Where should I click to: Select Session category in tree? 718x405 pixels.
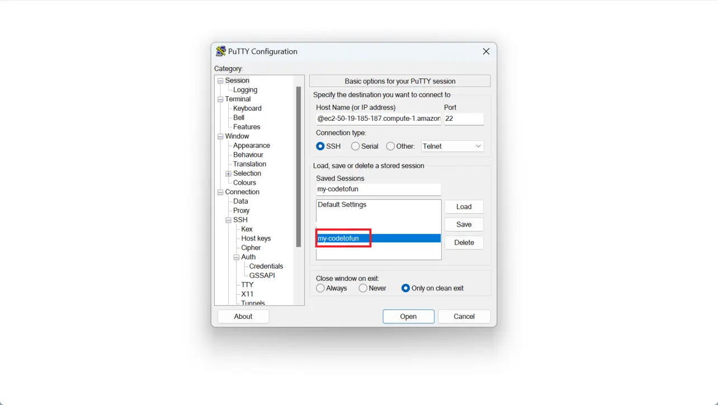237,81
